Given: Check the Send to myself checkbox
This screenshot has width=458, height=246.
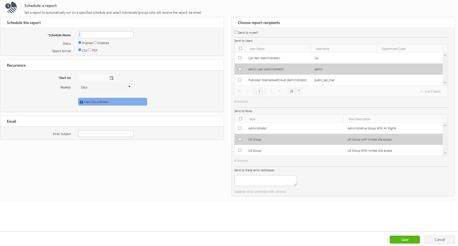Looking at the screenshot, I should [x=236, y=32].
